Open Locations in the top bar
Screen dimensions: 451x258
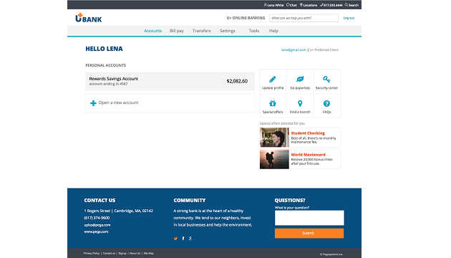(309, 5)
